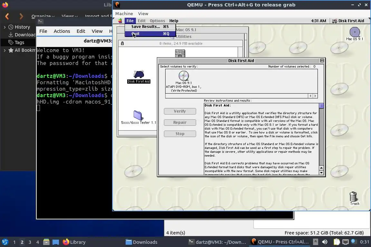Open the terminal Edit menu

(81, 31)
